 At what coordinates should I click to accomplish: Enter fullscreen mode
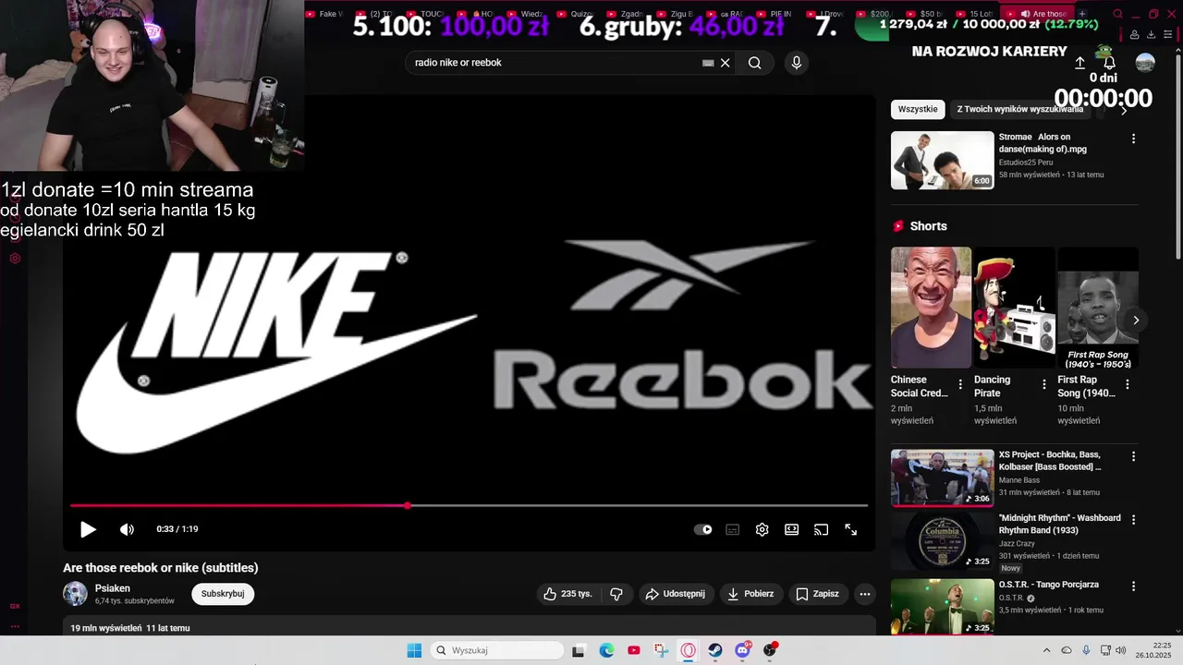850,529
